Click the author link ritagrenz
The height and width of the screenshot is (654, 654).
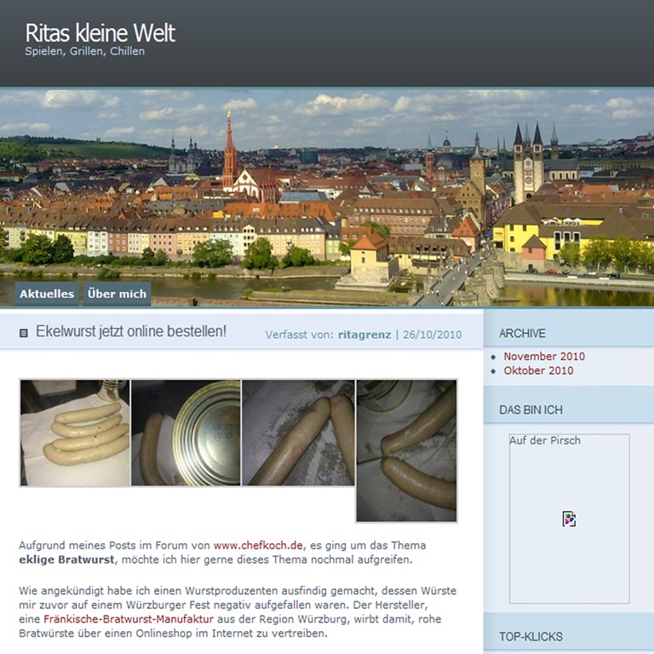pyautogui.click(x=364, y=335)
